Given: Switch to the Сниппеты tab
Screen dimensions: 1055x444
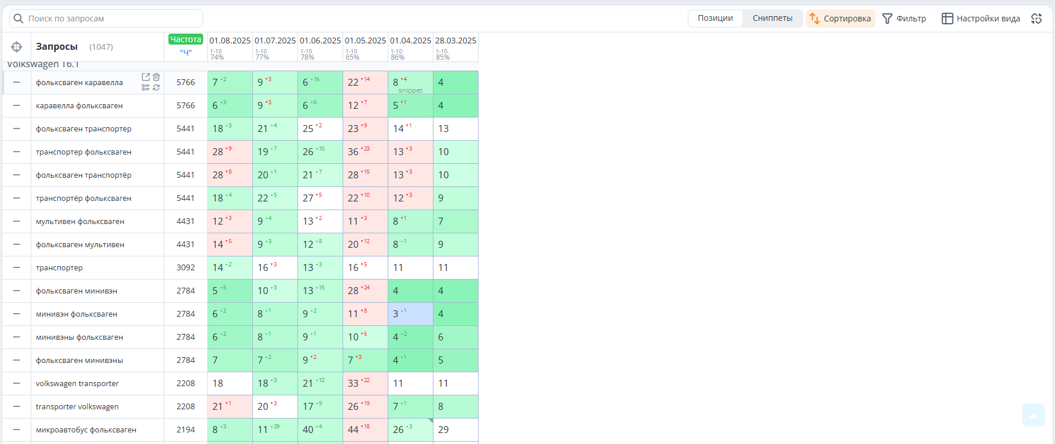Looking at the screenshot, I should click(x=773, y=19).
